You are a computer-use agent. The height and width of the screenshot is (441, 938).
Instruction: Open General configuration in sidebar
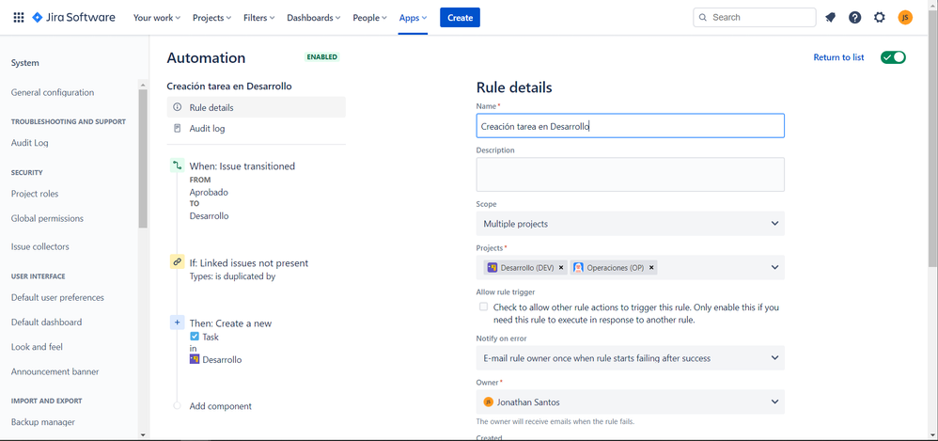coord(53,92)
